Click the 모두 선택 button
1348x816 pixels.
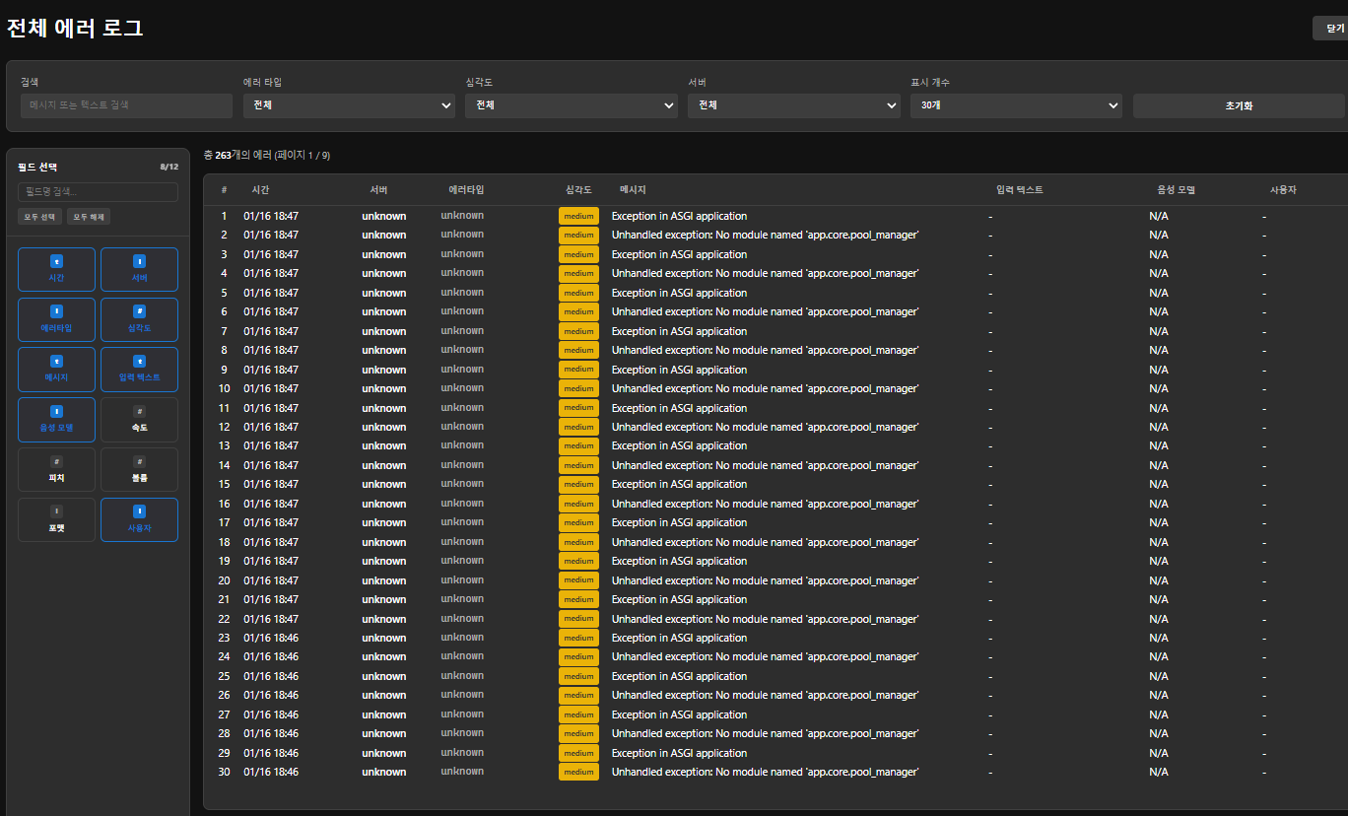click(40, 217)
